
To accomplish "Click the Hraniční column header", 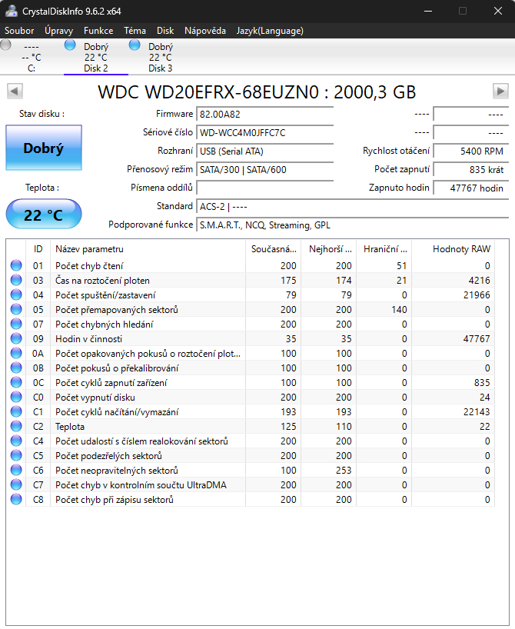I will (x=384, y=249).
